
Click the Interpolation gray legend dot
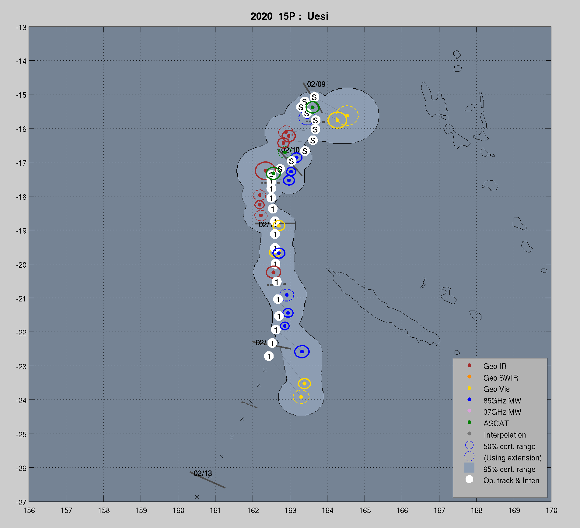tap(469, 434)
